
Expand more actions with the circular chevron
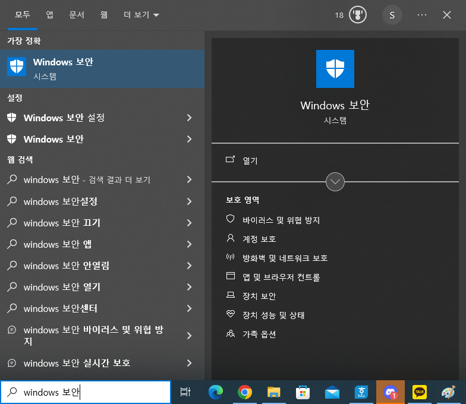coord(335,182)
